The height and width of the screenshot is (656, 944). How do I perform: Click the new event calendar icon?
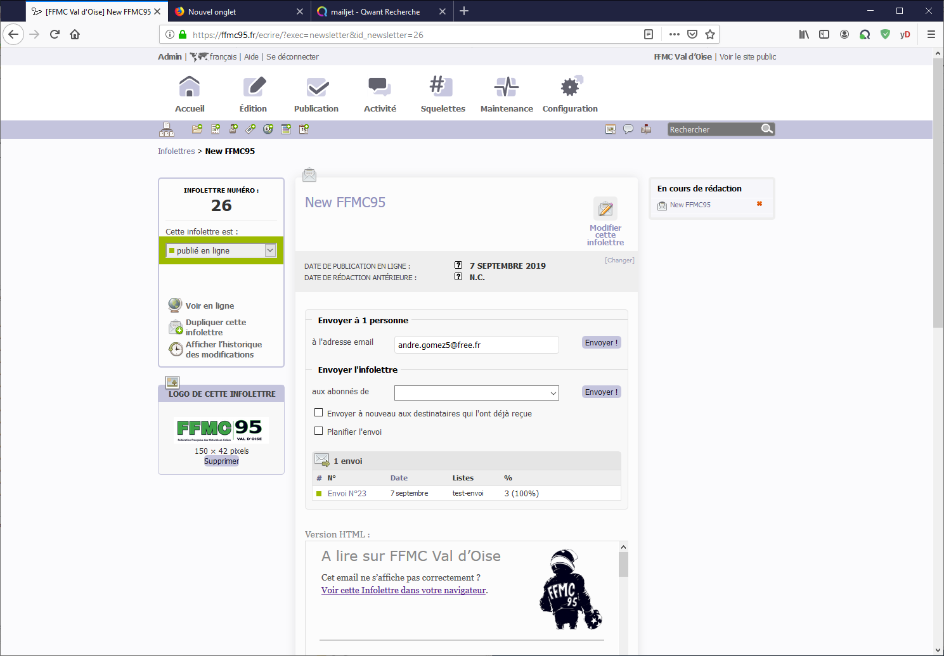point(304,129)
